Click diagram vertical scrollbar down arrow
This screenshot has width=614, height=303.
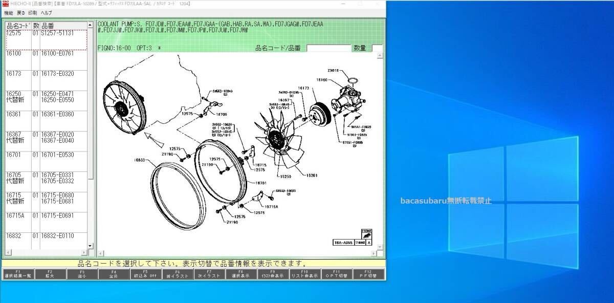point(379,247)
